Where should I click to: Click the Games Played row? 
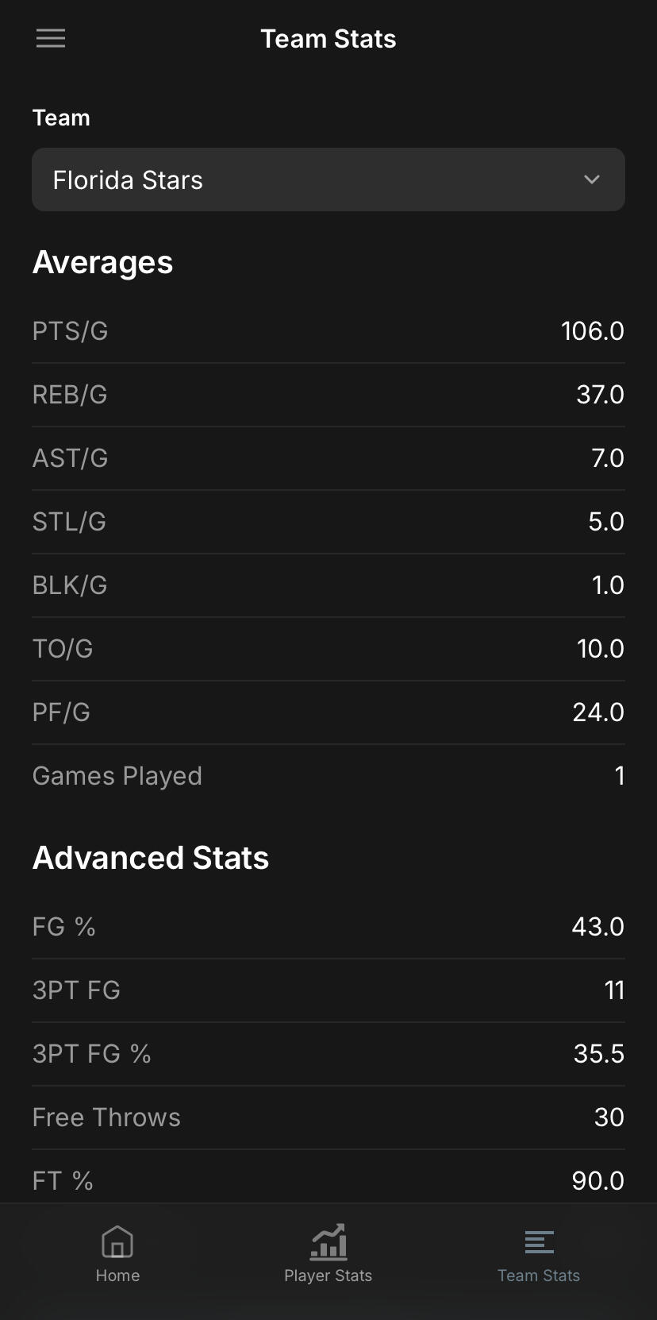(x=328, y=776)
